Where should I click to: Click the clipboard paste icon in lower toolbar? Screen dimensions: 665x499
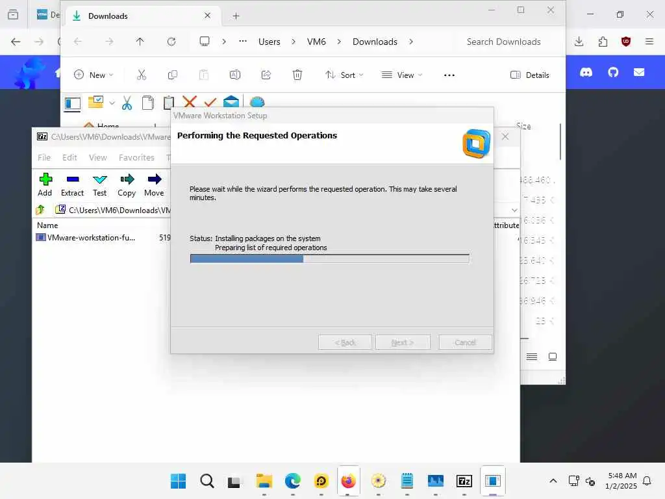coord(169,103)
